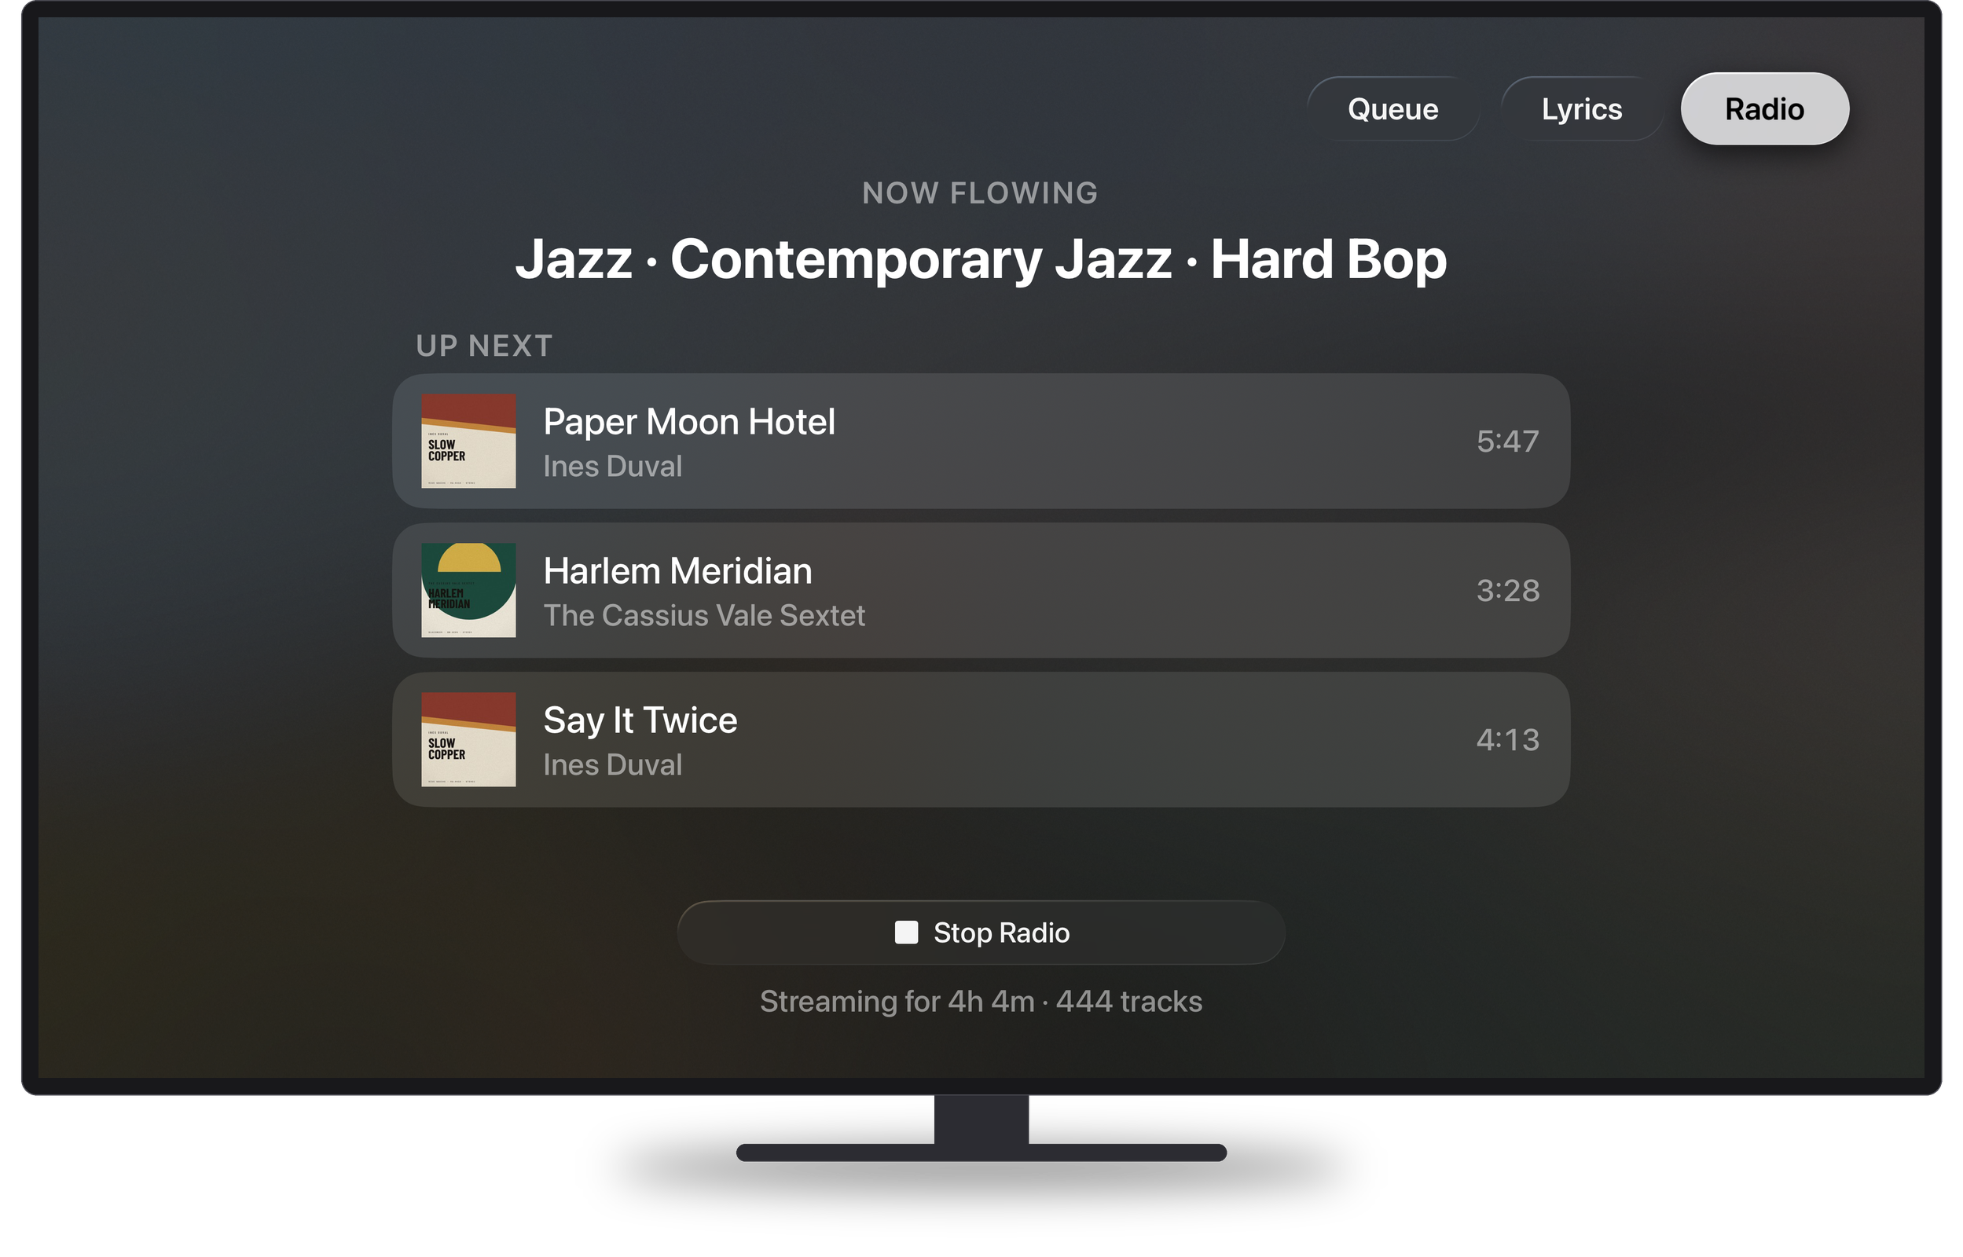Switch to the Queue tab
The height and width of the screenshot is (1257, 1963).
pyautogui.click(x=1392, y=108)
